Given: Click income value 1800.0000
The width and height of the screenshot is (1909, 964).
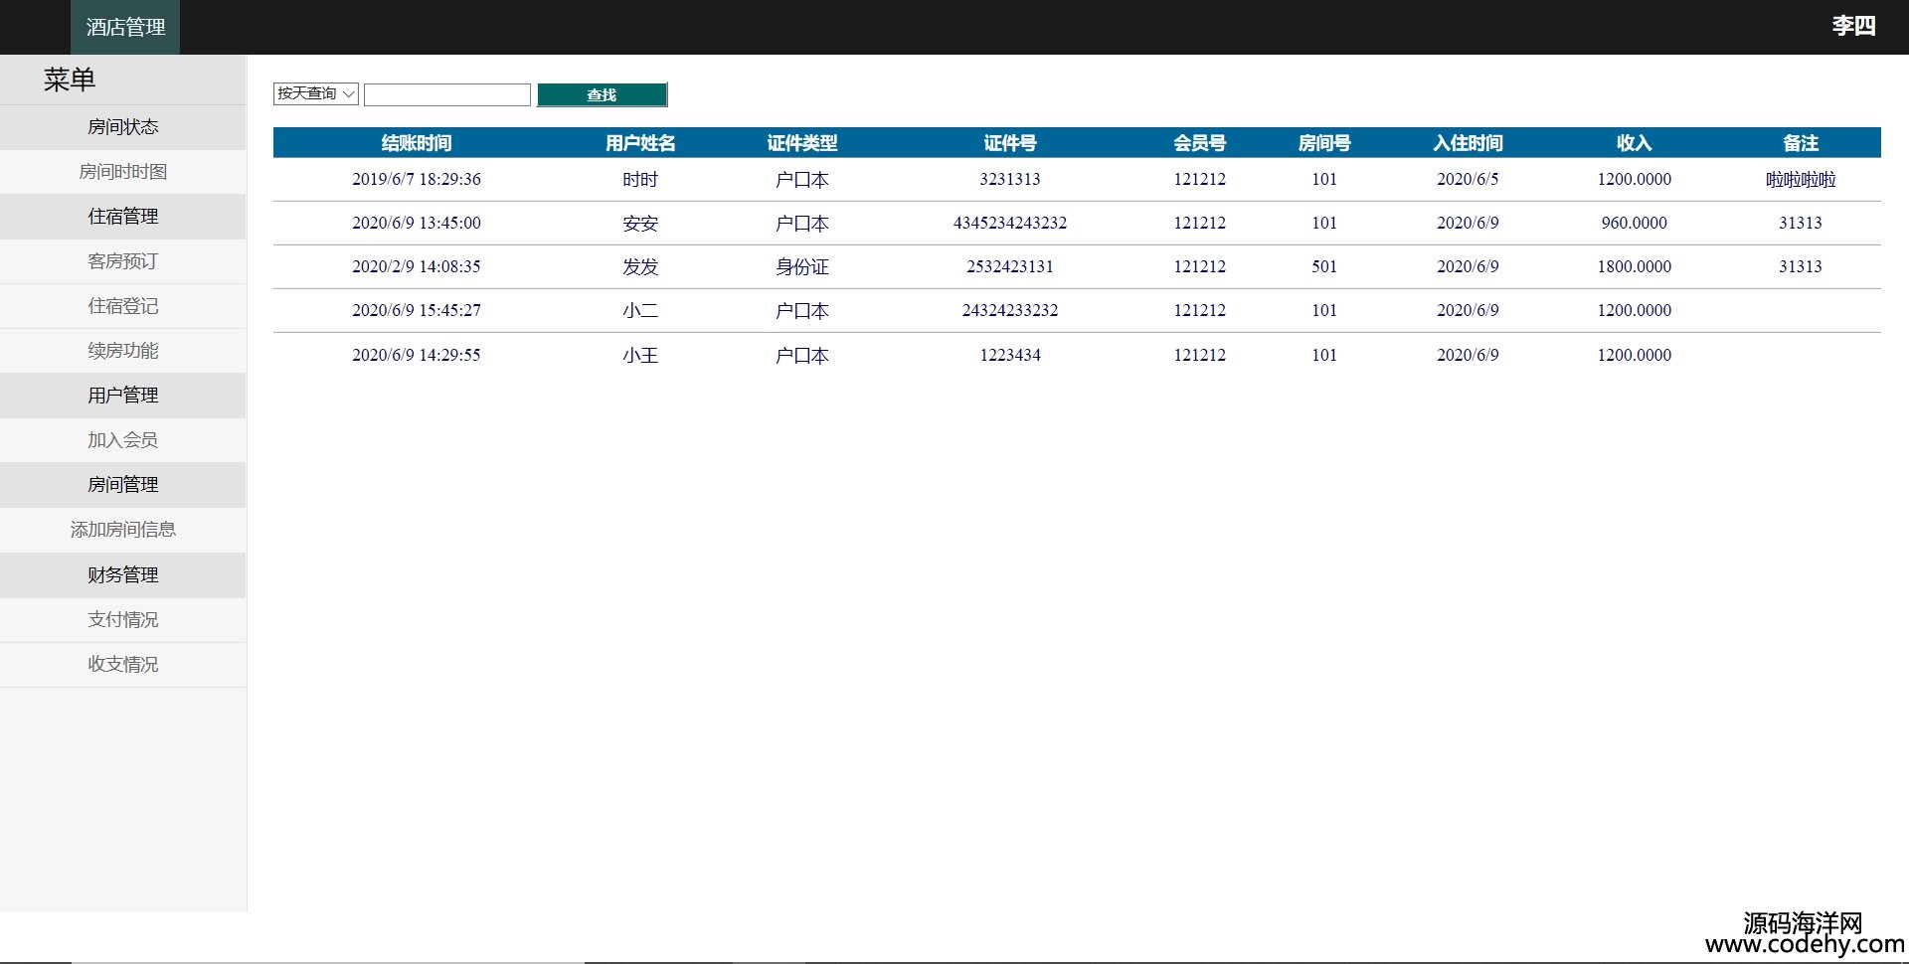Looking at the screenshot, I should pos(1635,267).
